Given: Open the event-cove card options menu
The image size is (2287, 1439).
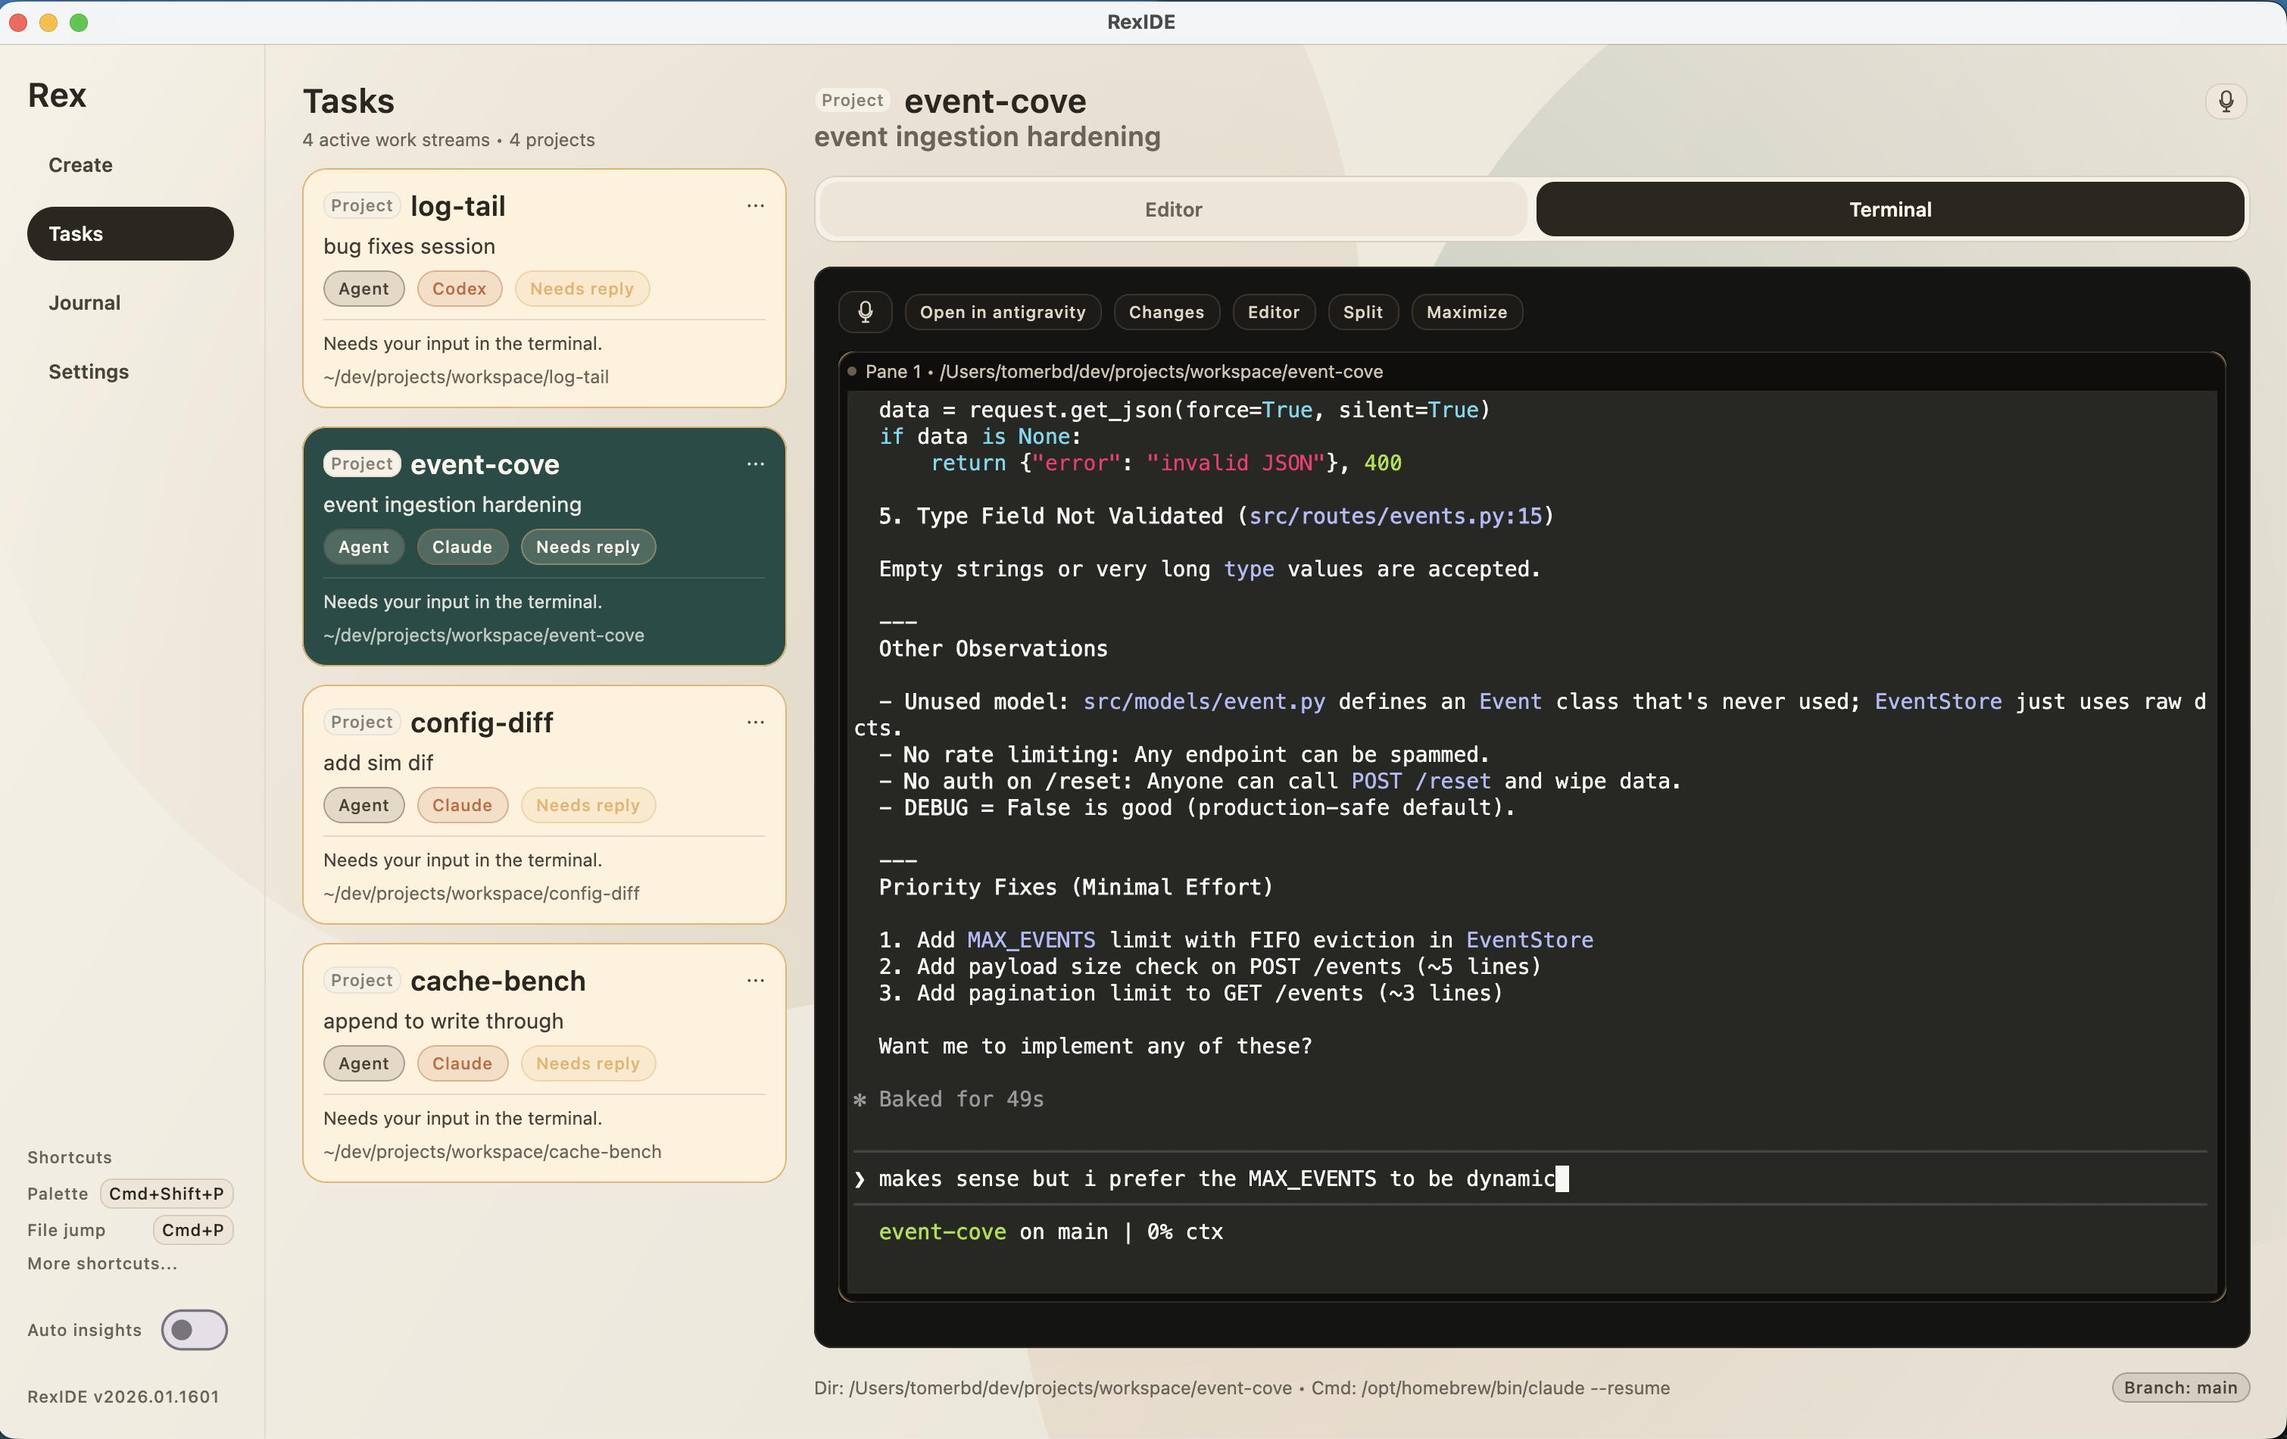Looking at the screenshot, I should [755, 464].
